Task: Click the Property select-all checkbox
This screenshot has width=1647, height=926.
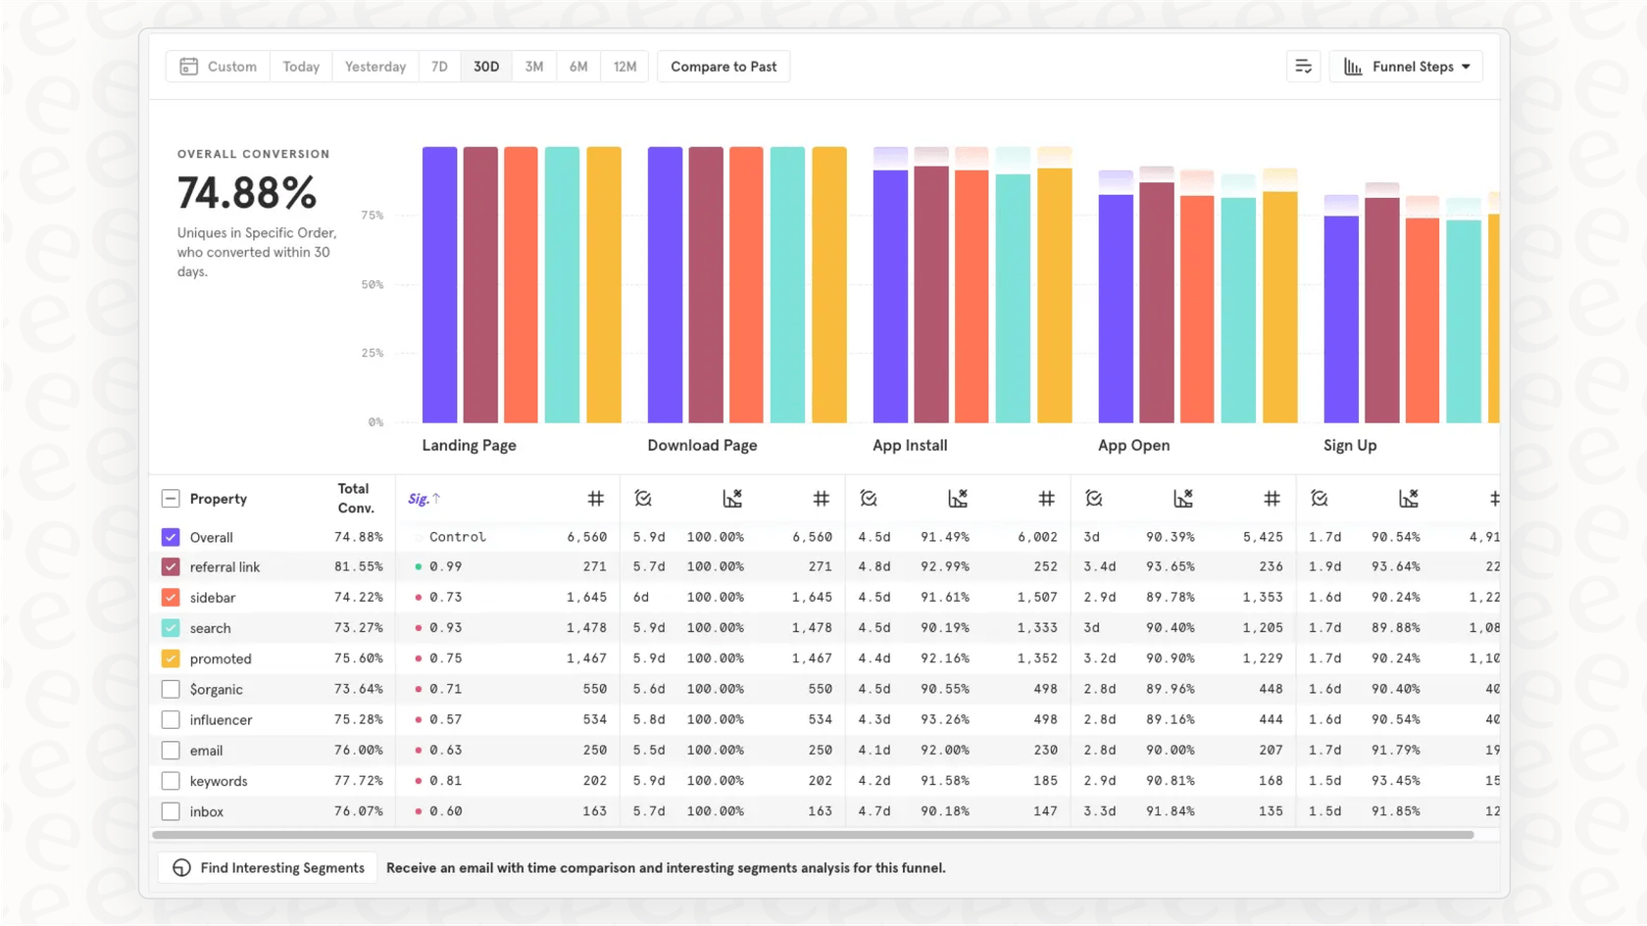Action: point(170,498)
